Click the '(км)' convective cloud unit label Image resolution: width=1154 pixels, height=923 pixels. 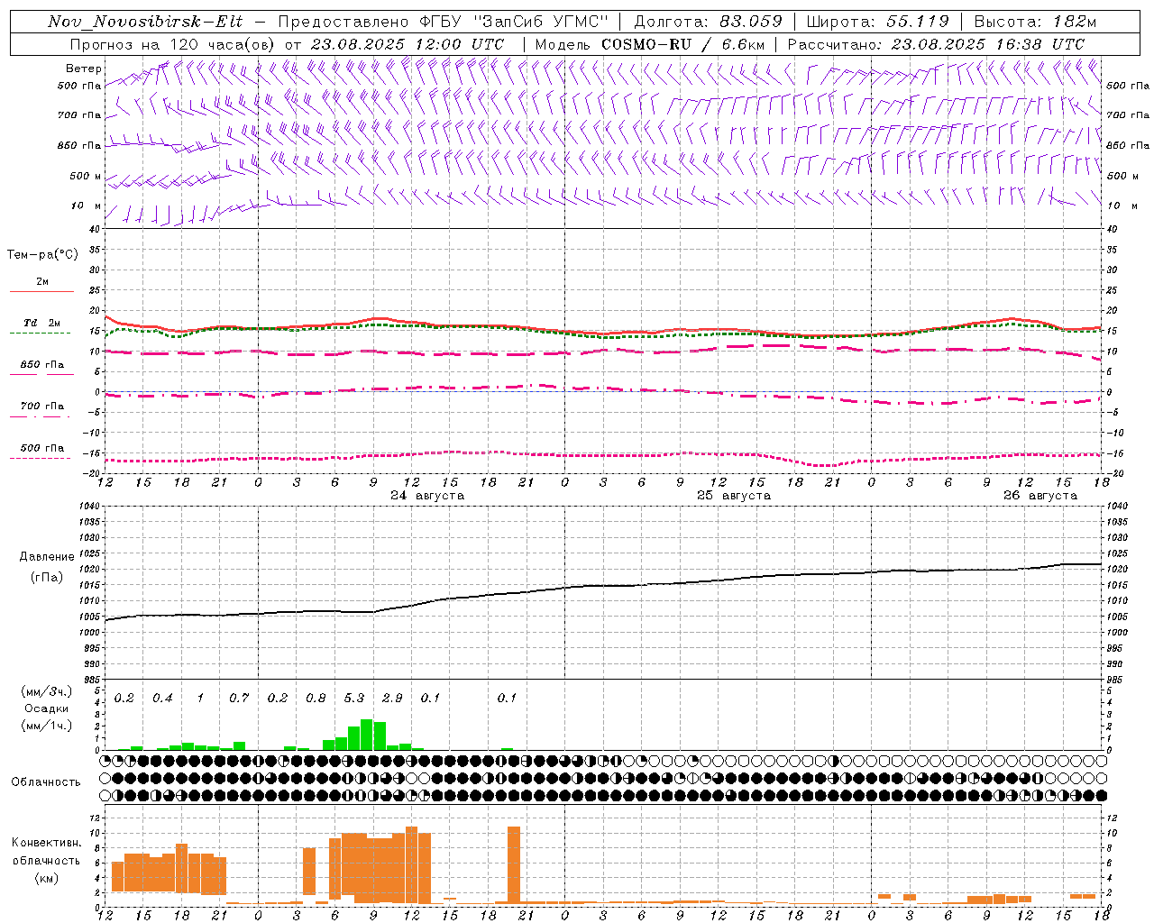46,878
